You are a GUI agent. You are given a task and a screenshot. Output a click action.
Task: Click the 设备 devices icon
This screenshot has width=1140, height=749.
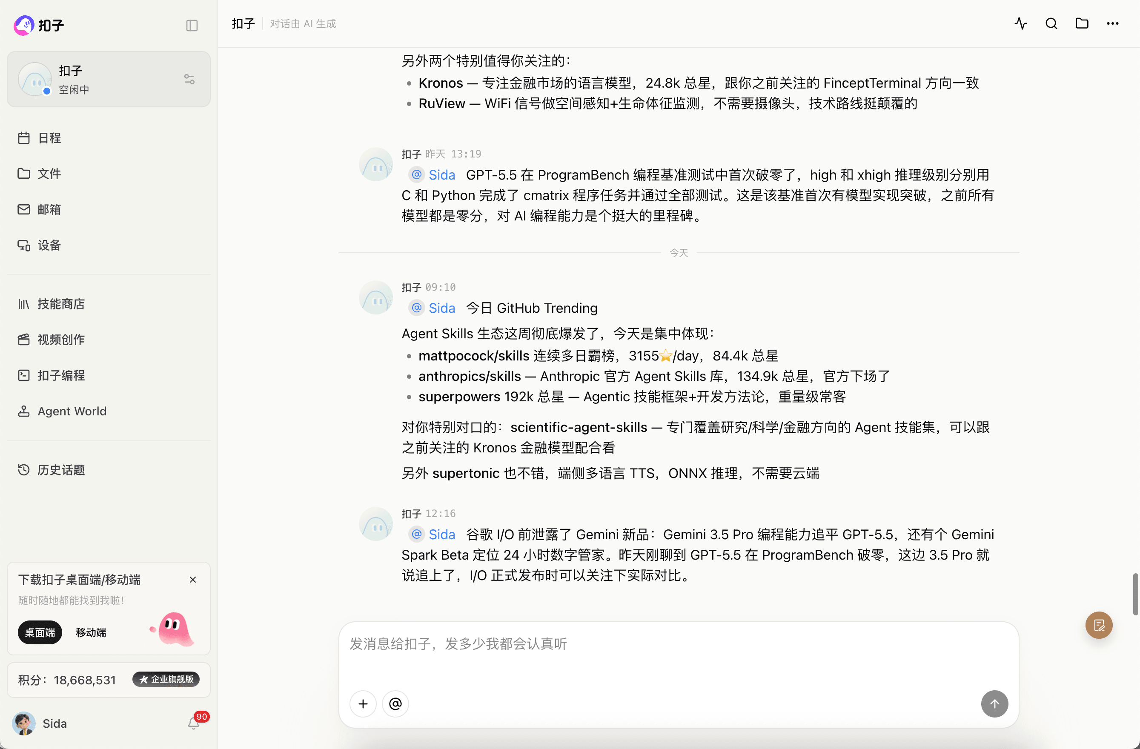point(24,245)
